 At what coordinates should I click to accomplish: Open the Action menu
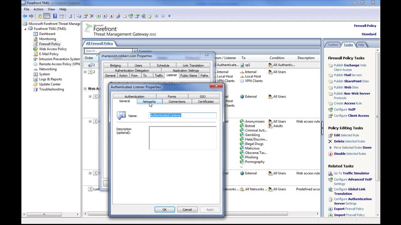click(39, 9)
